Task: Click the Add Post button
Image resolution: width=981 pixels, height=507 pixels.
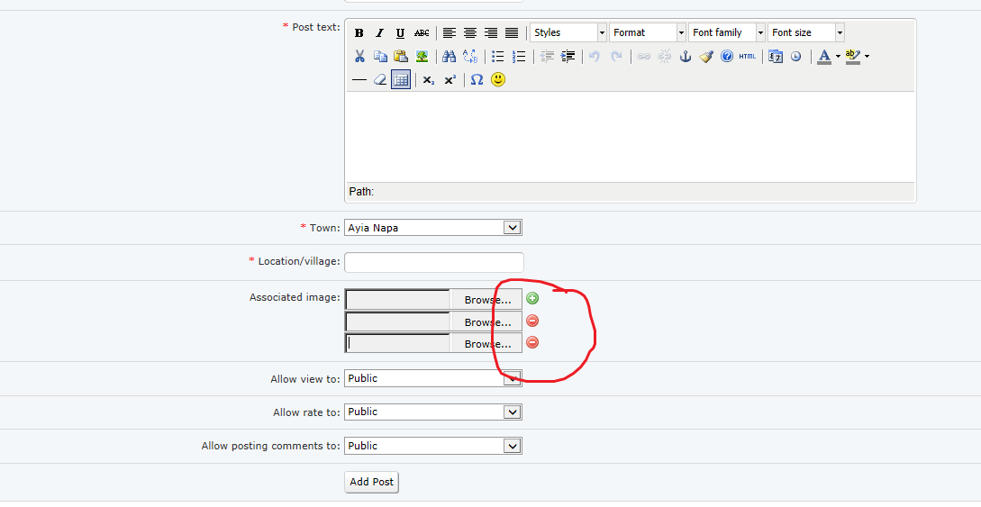Action: tap(371, 482)
